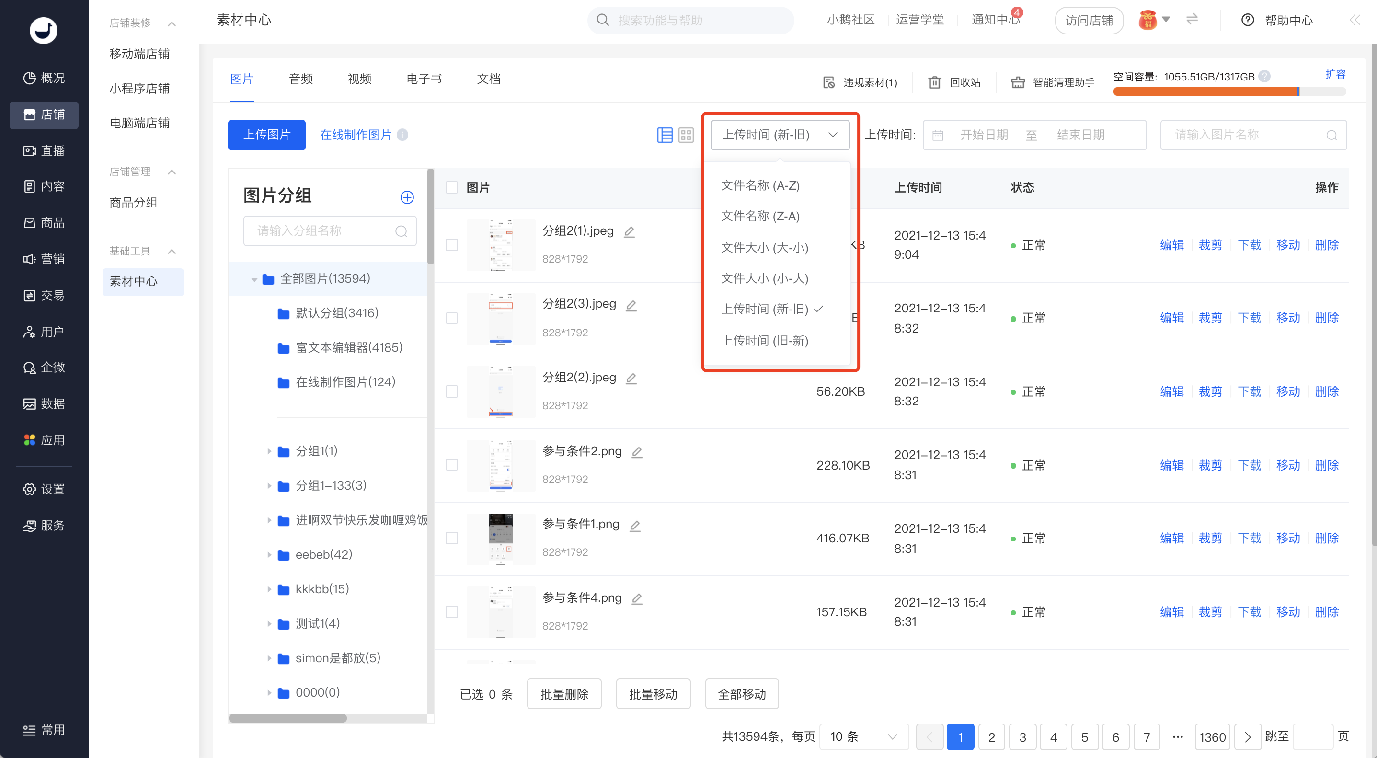This screenshot has width=1377, height=758.
Task: Rename 分组2(1).jpeg with pencil icon
Action: pos(630,231)
